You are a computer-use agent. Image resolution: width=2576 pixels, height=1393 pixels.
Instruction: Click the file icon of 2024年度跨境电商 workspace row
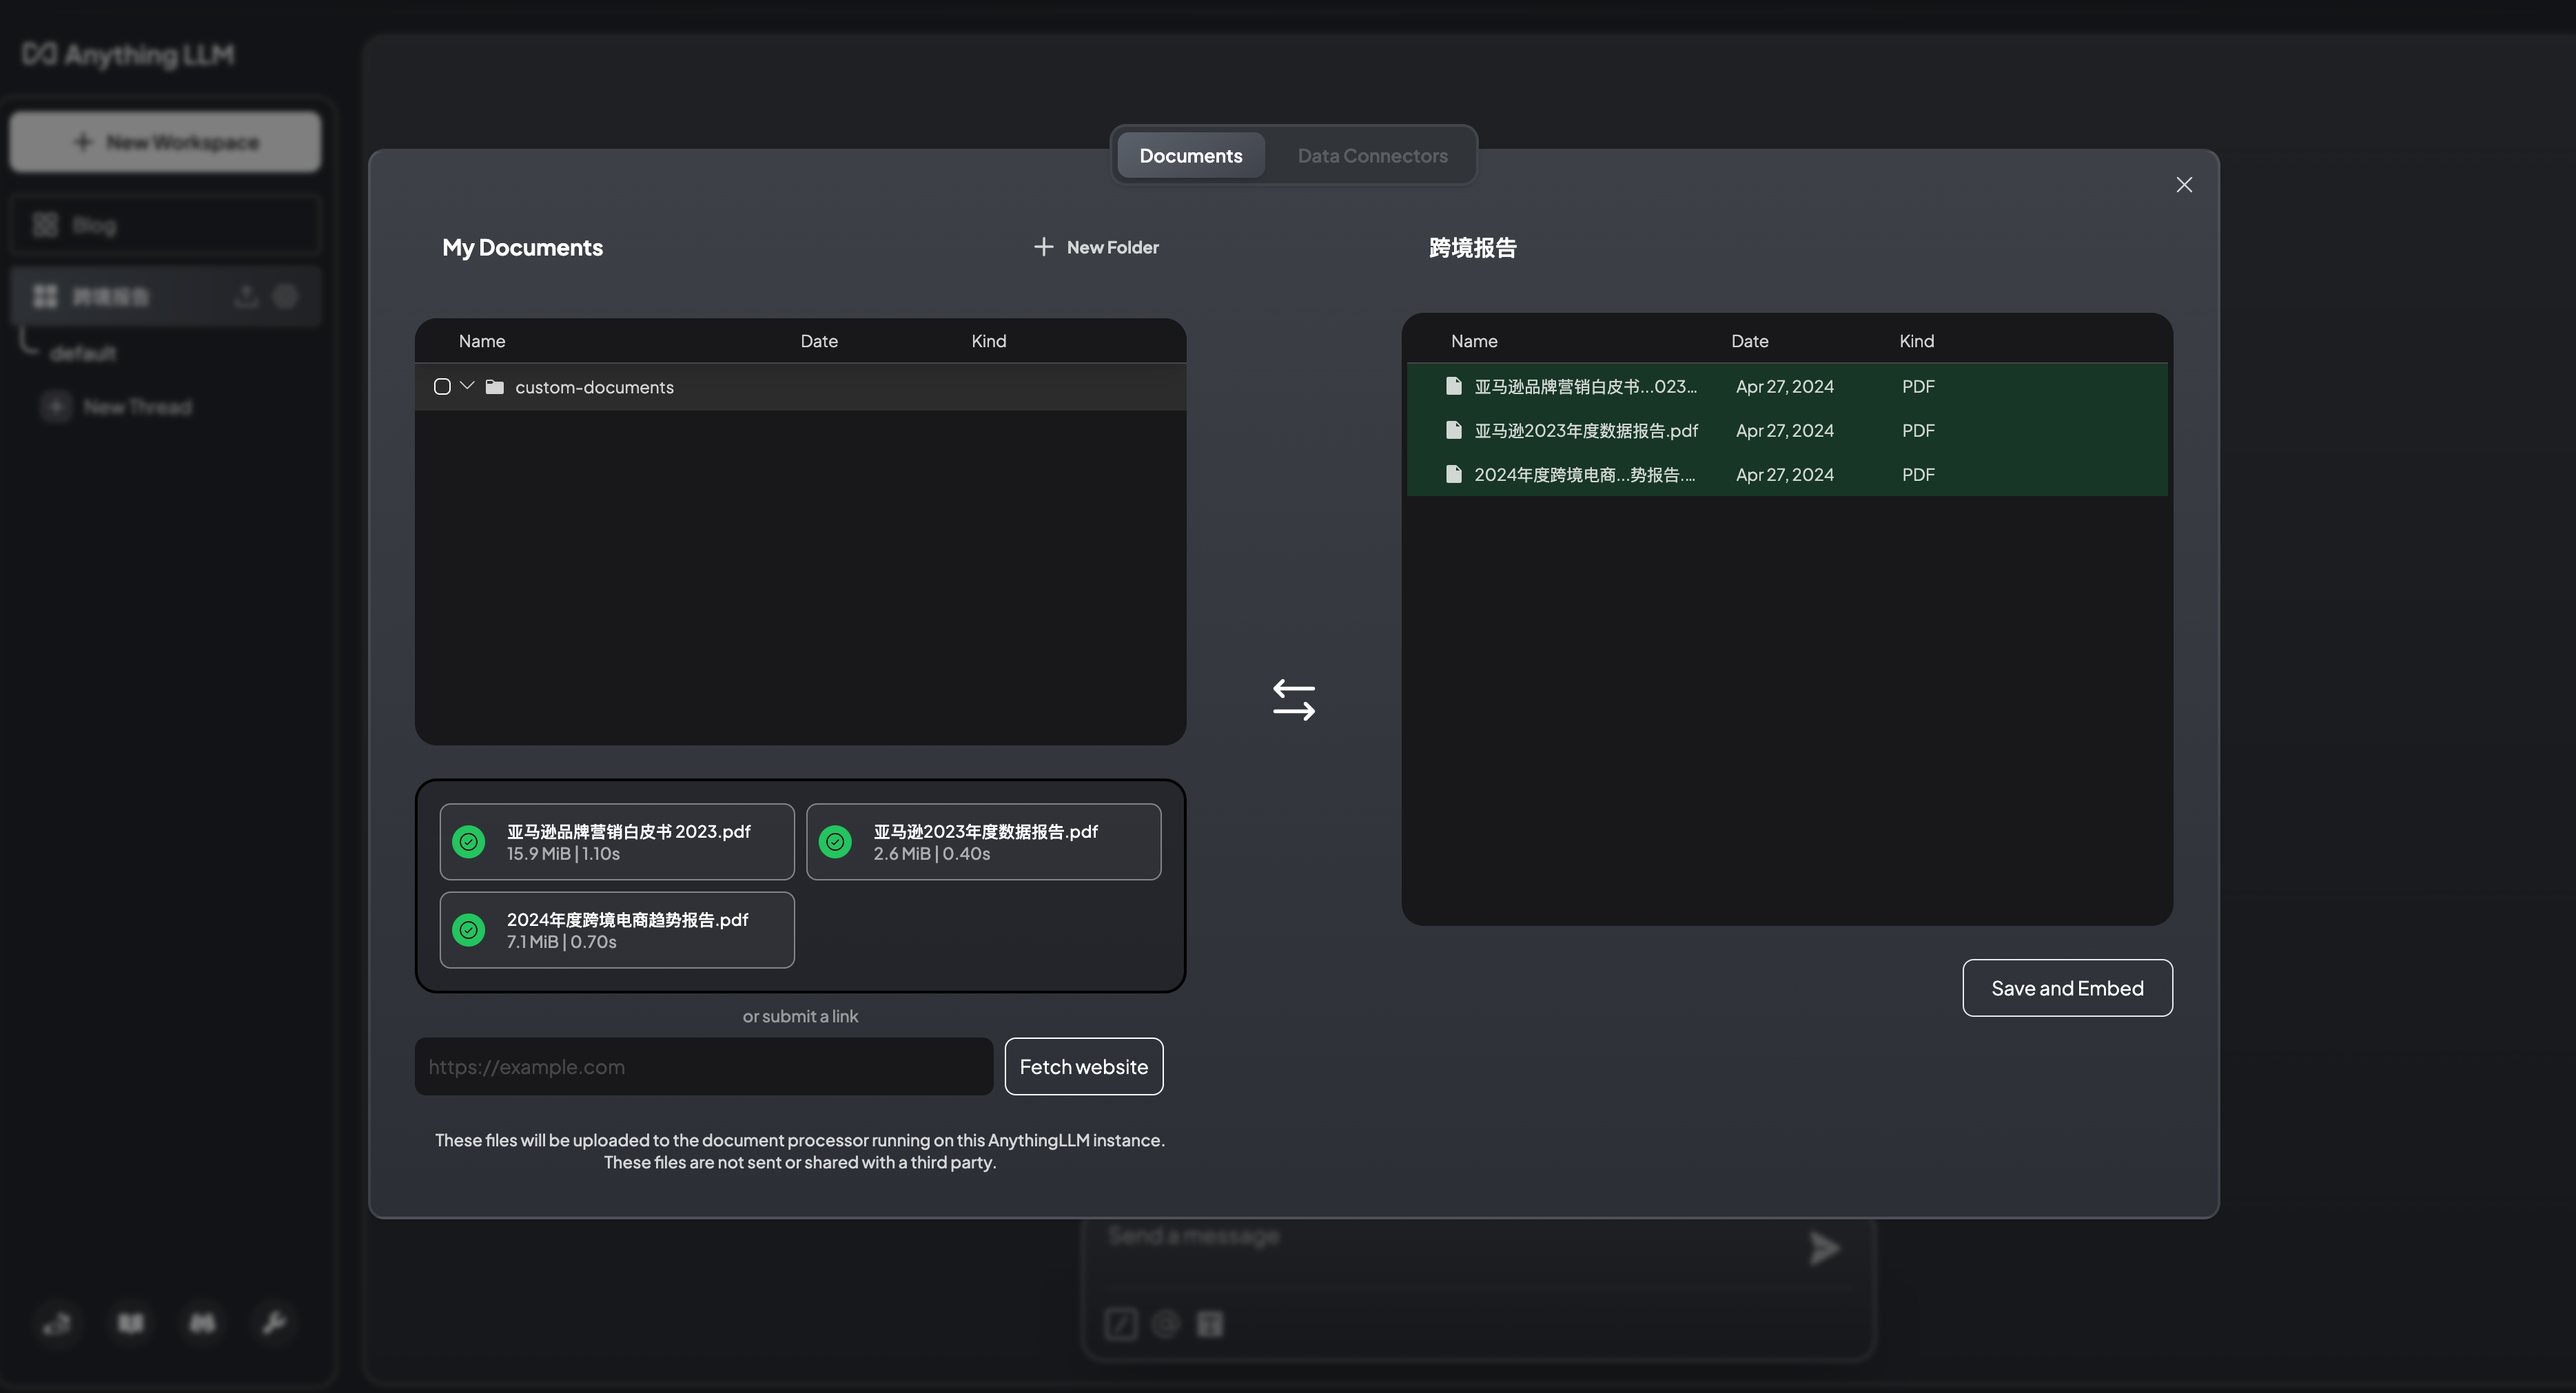tap(1454, 474)
